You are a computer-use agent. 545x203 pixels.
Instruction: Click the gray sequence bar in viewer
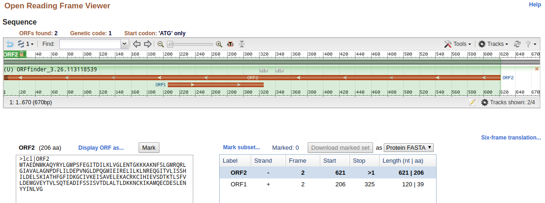[x=272, y=62]
